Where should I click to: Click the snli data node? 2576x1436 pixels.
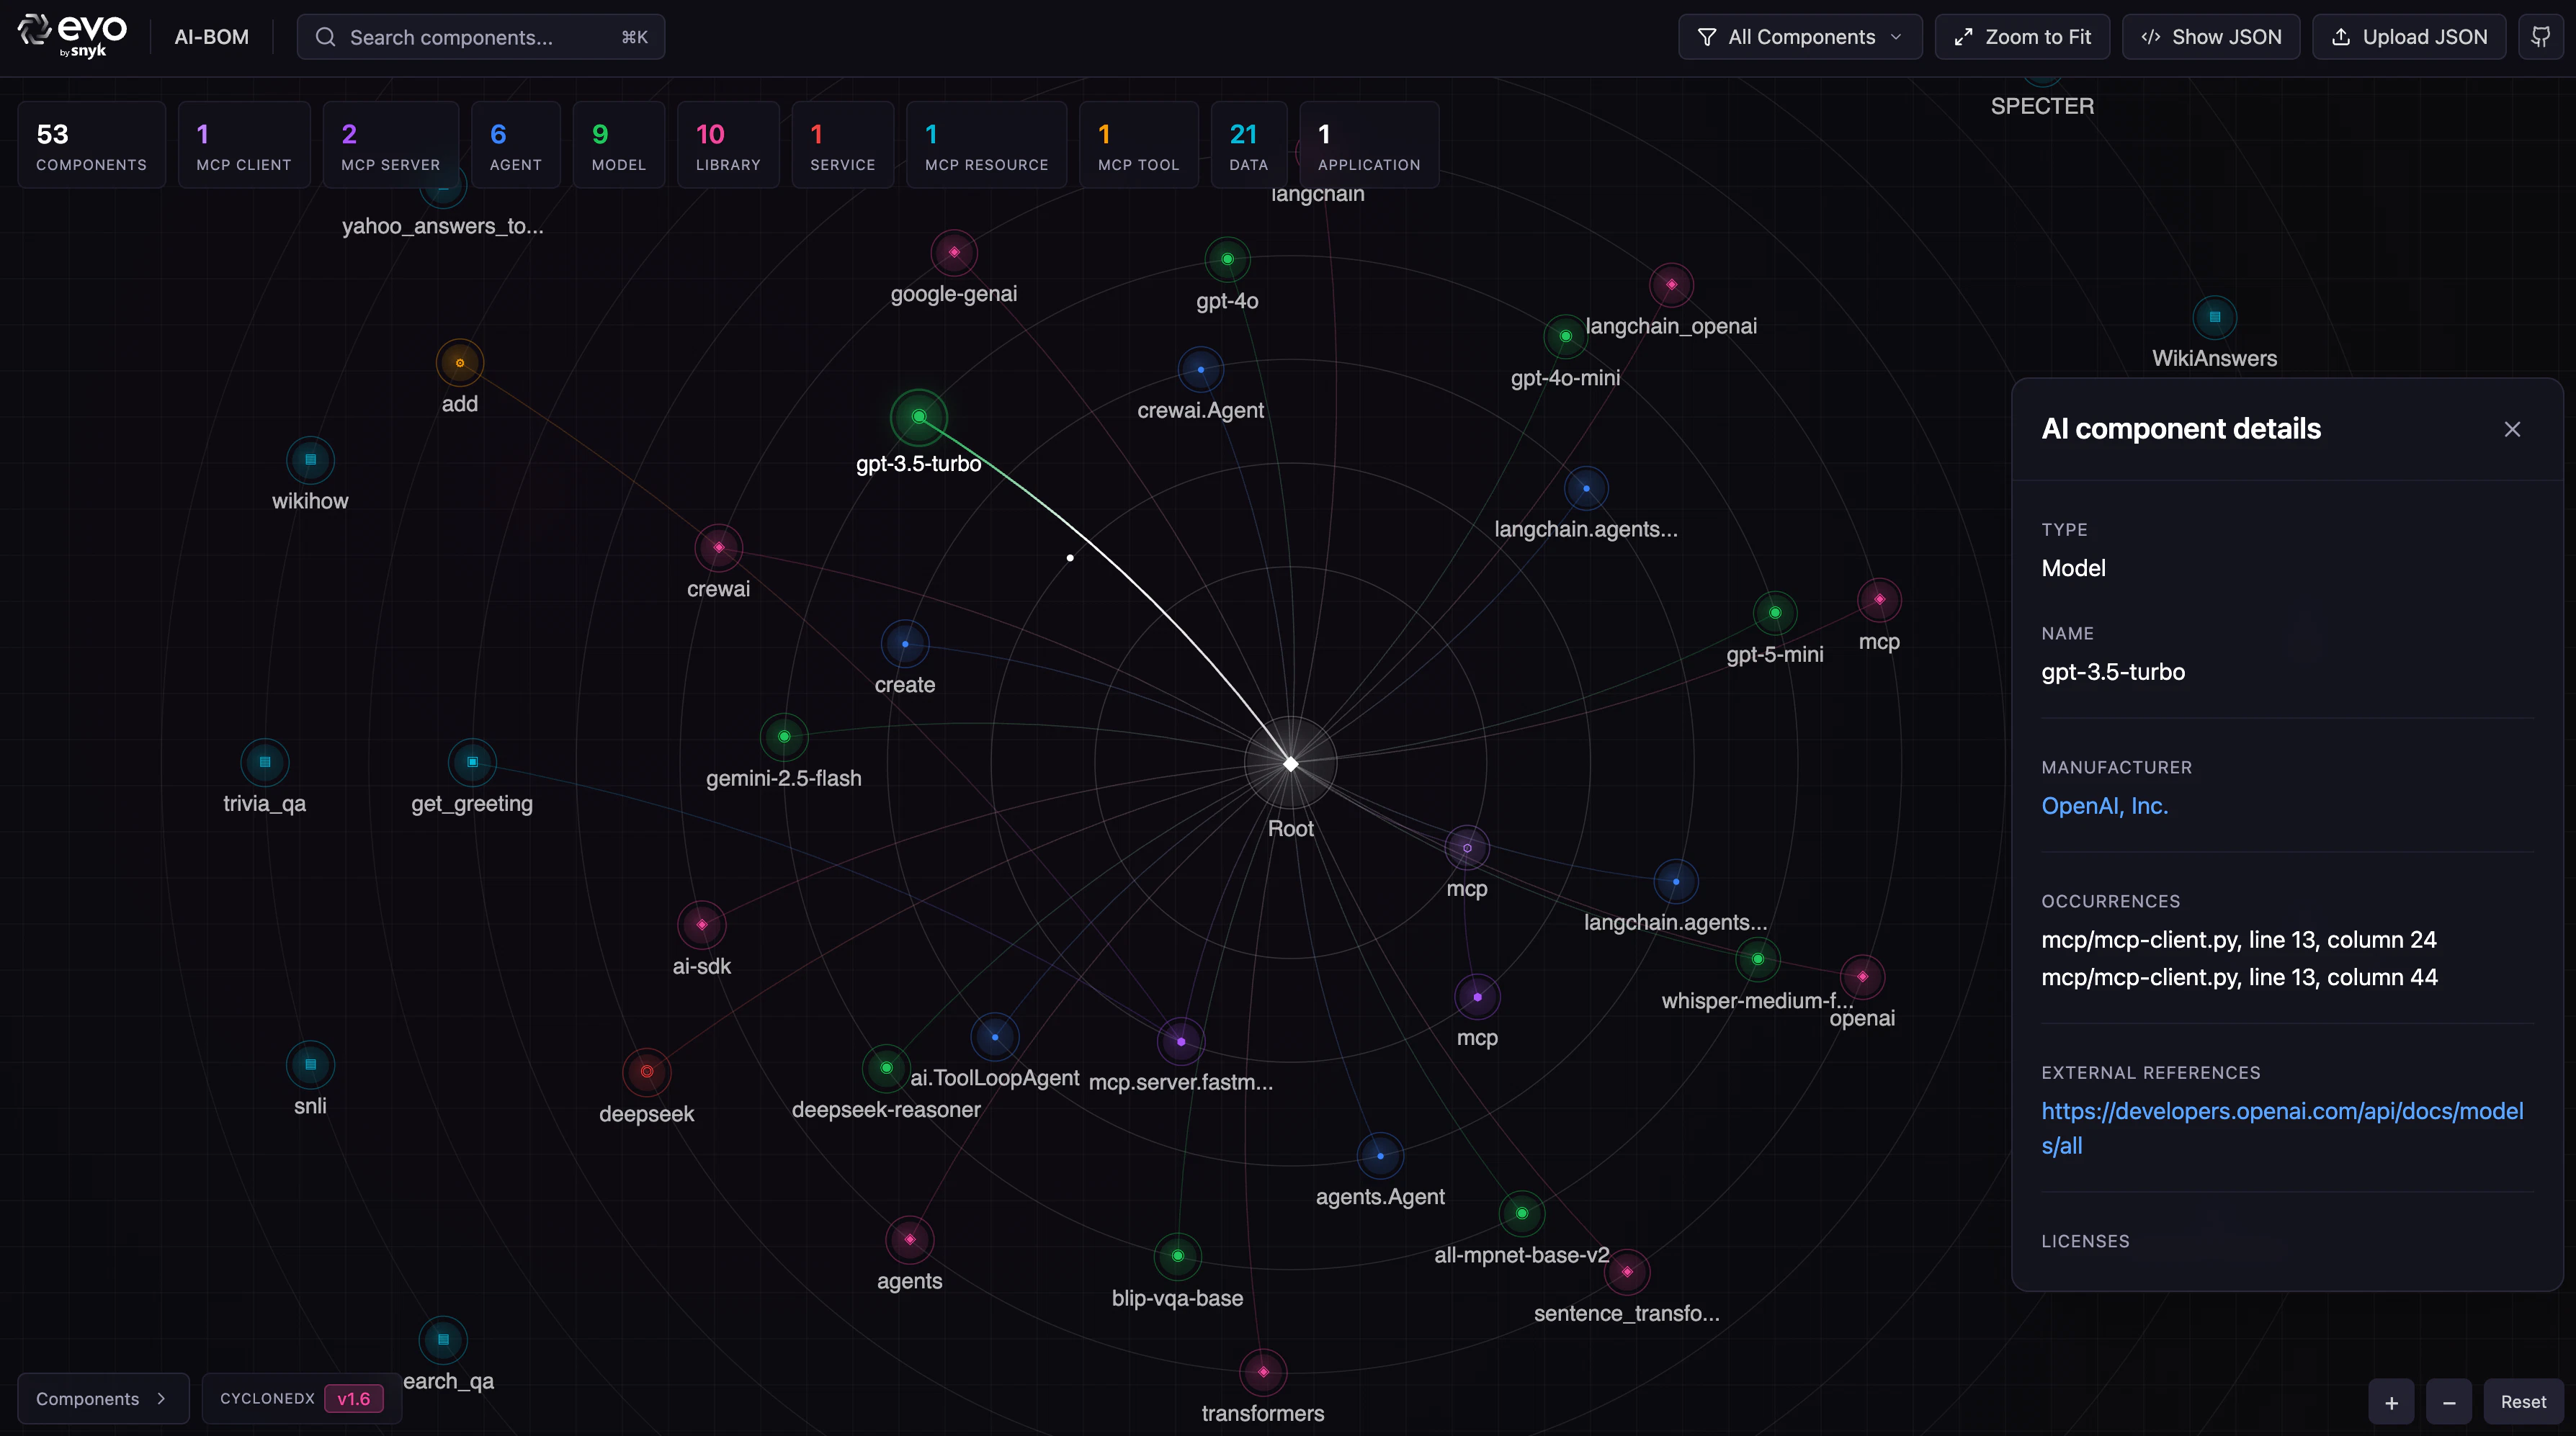tap(310, 1065)
